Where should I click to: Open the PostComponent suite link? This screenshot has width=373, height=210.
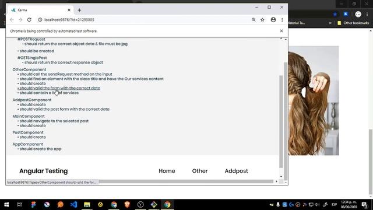point(28,132)
